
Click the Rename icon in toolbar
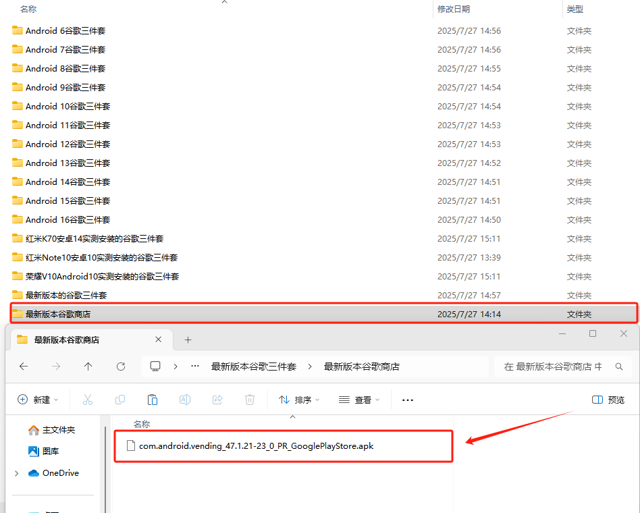coord(185,400)
